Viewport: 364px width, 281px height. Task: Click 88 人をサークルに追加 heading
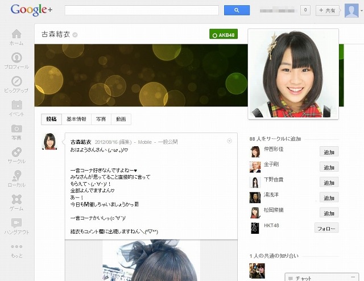[275, 139]
